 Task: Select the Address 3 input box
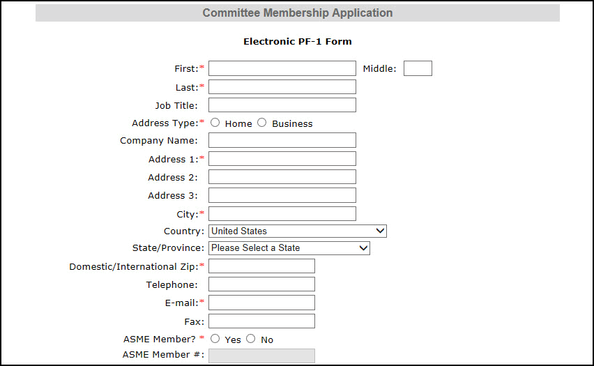point(282,195)
